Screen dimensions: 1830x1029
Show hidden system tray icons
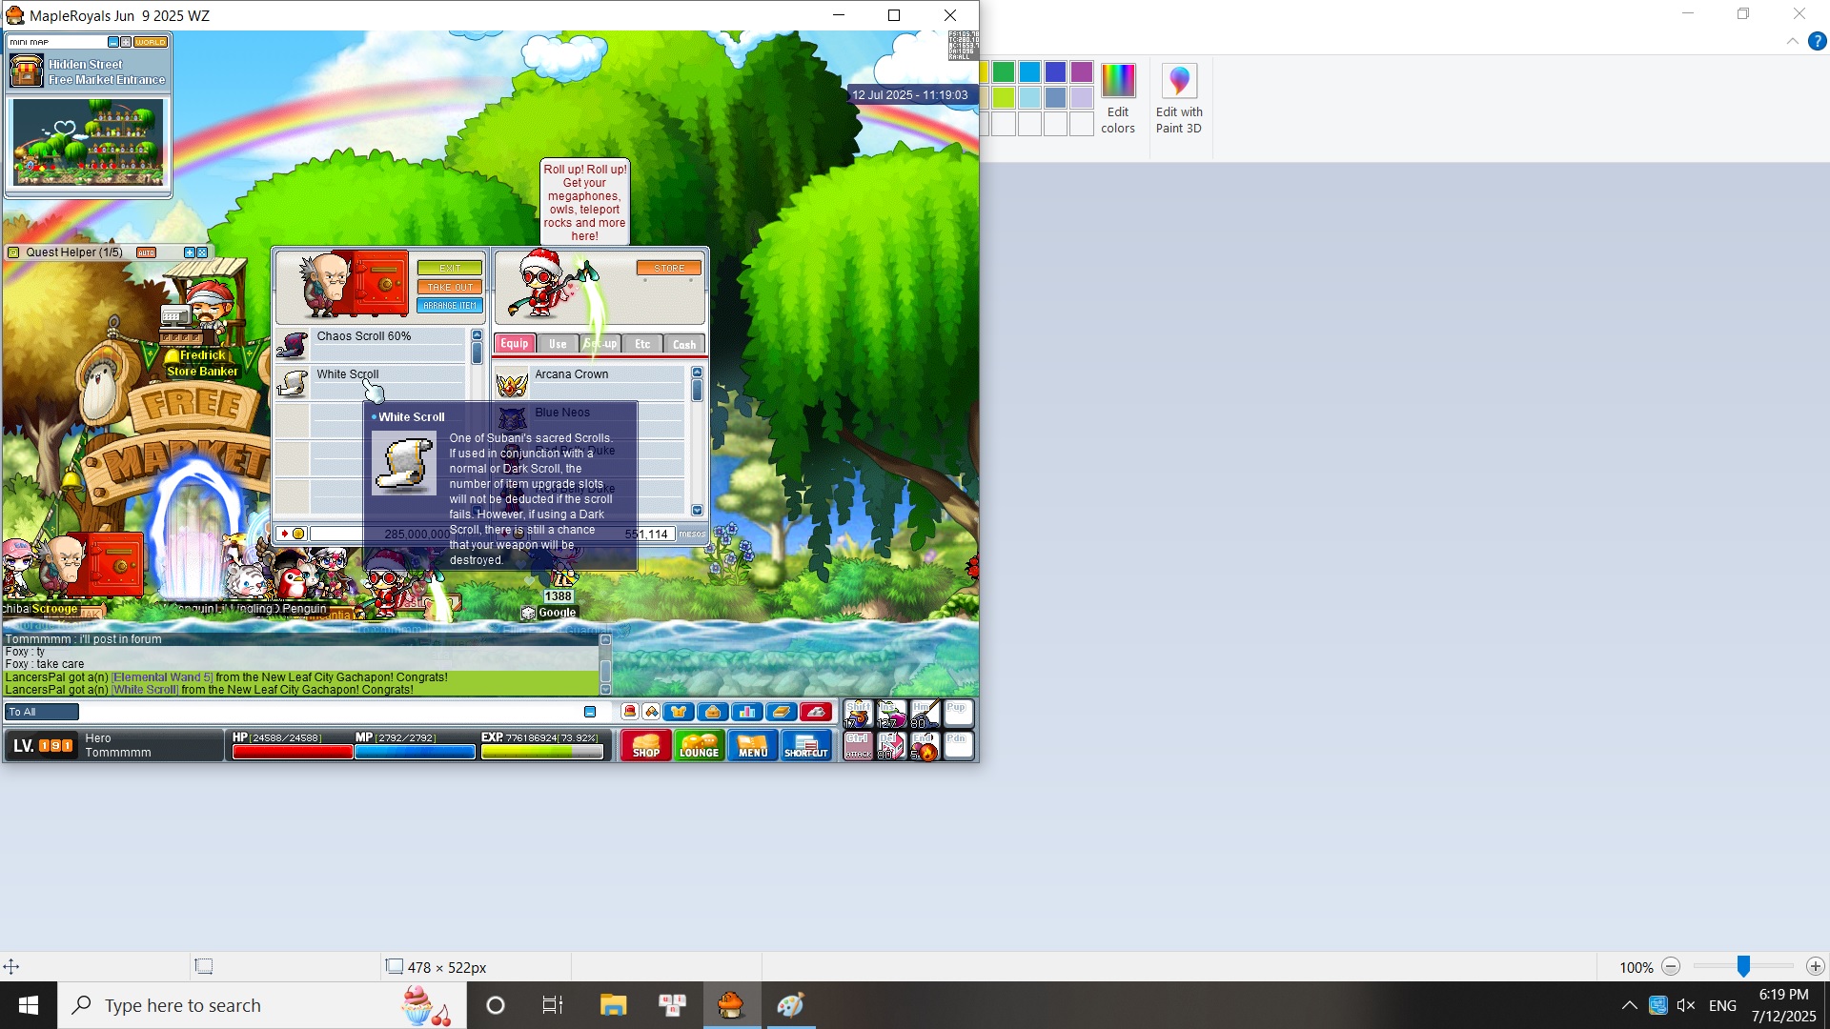1629,1005
